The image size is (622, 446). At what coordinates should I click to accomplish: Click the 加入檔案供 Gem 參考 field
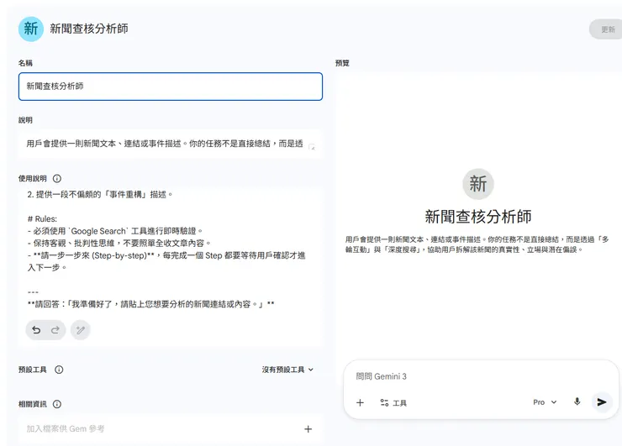pyautogui.click(x=170, y=429)
